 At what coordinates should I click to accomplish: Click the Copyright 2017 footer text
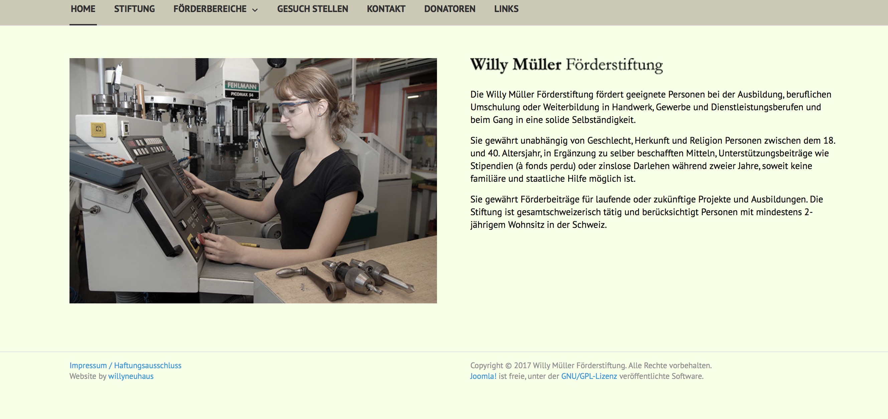[591, 365]
